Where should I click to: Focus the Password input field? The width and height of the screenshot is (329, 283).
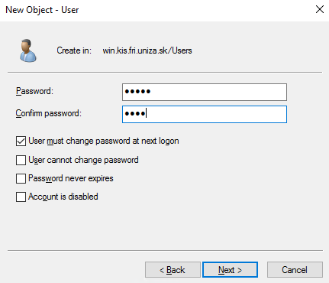pos(205,92)
